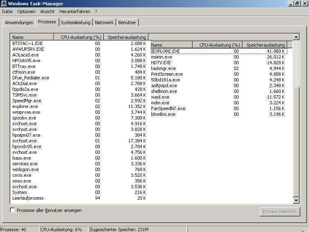Click the scrollbar down arrow

click(x=296, y=200)
